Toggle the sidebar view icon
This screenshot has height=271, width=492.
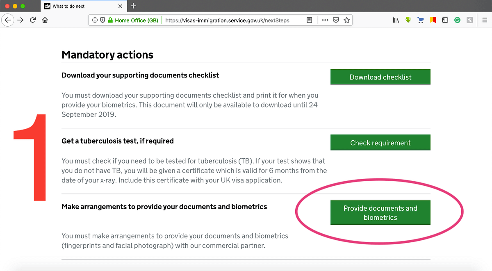click(x=445, y=20)
